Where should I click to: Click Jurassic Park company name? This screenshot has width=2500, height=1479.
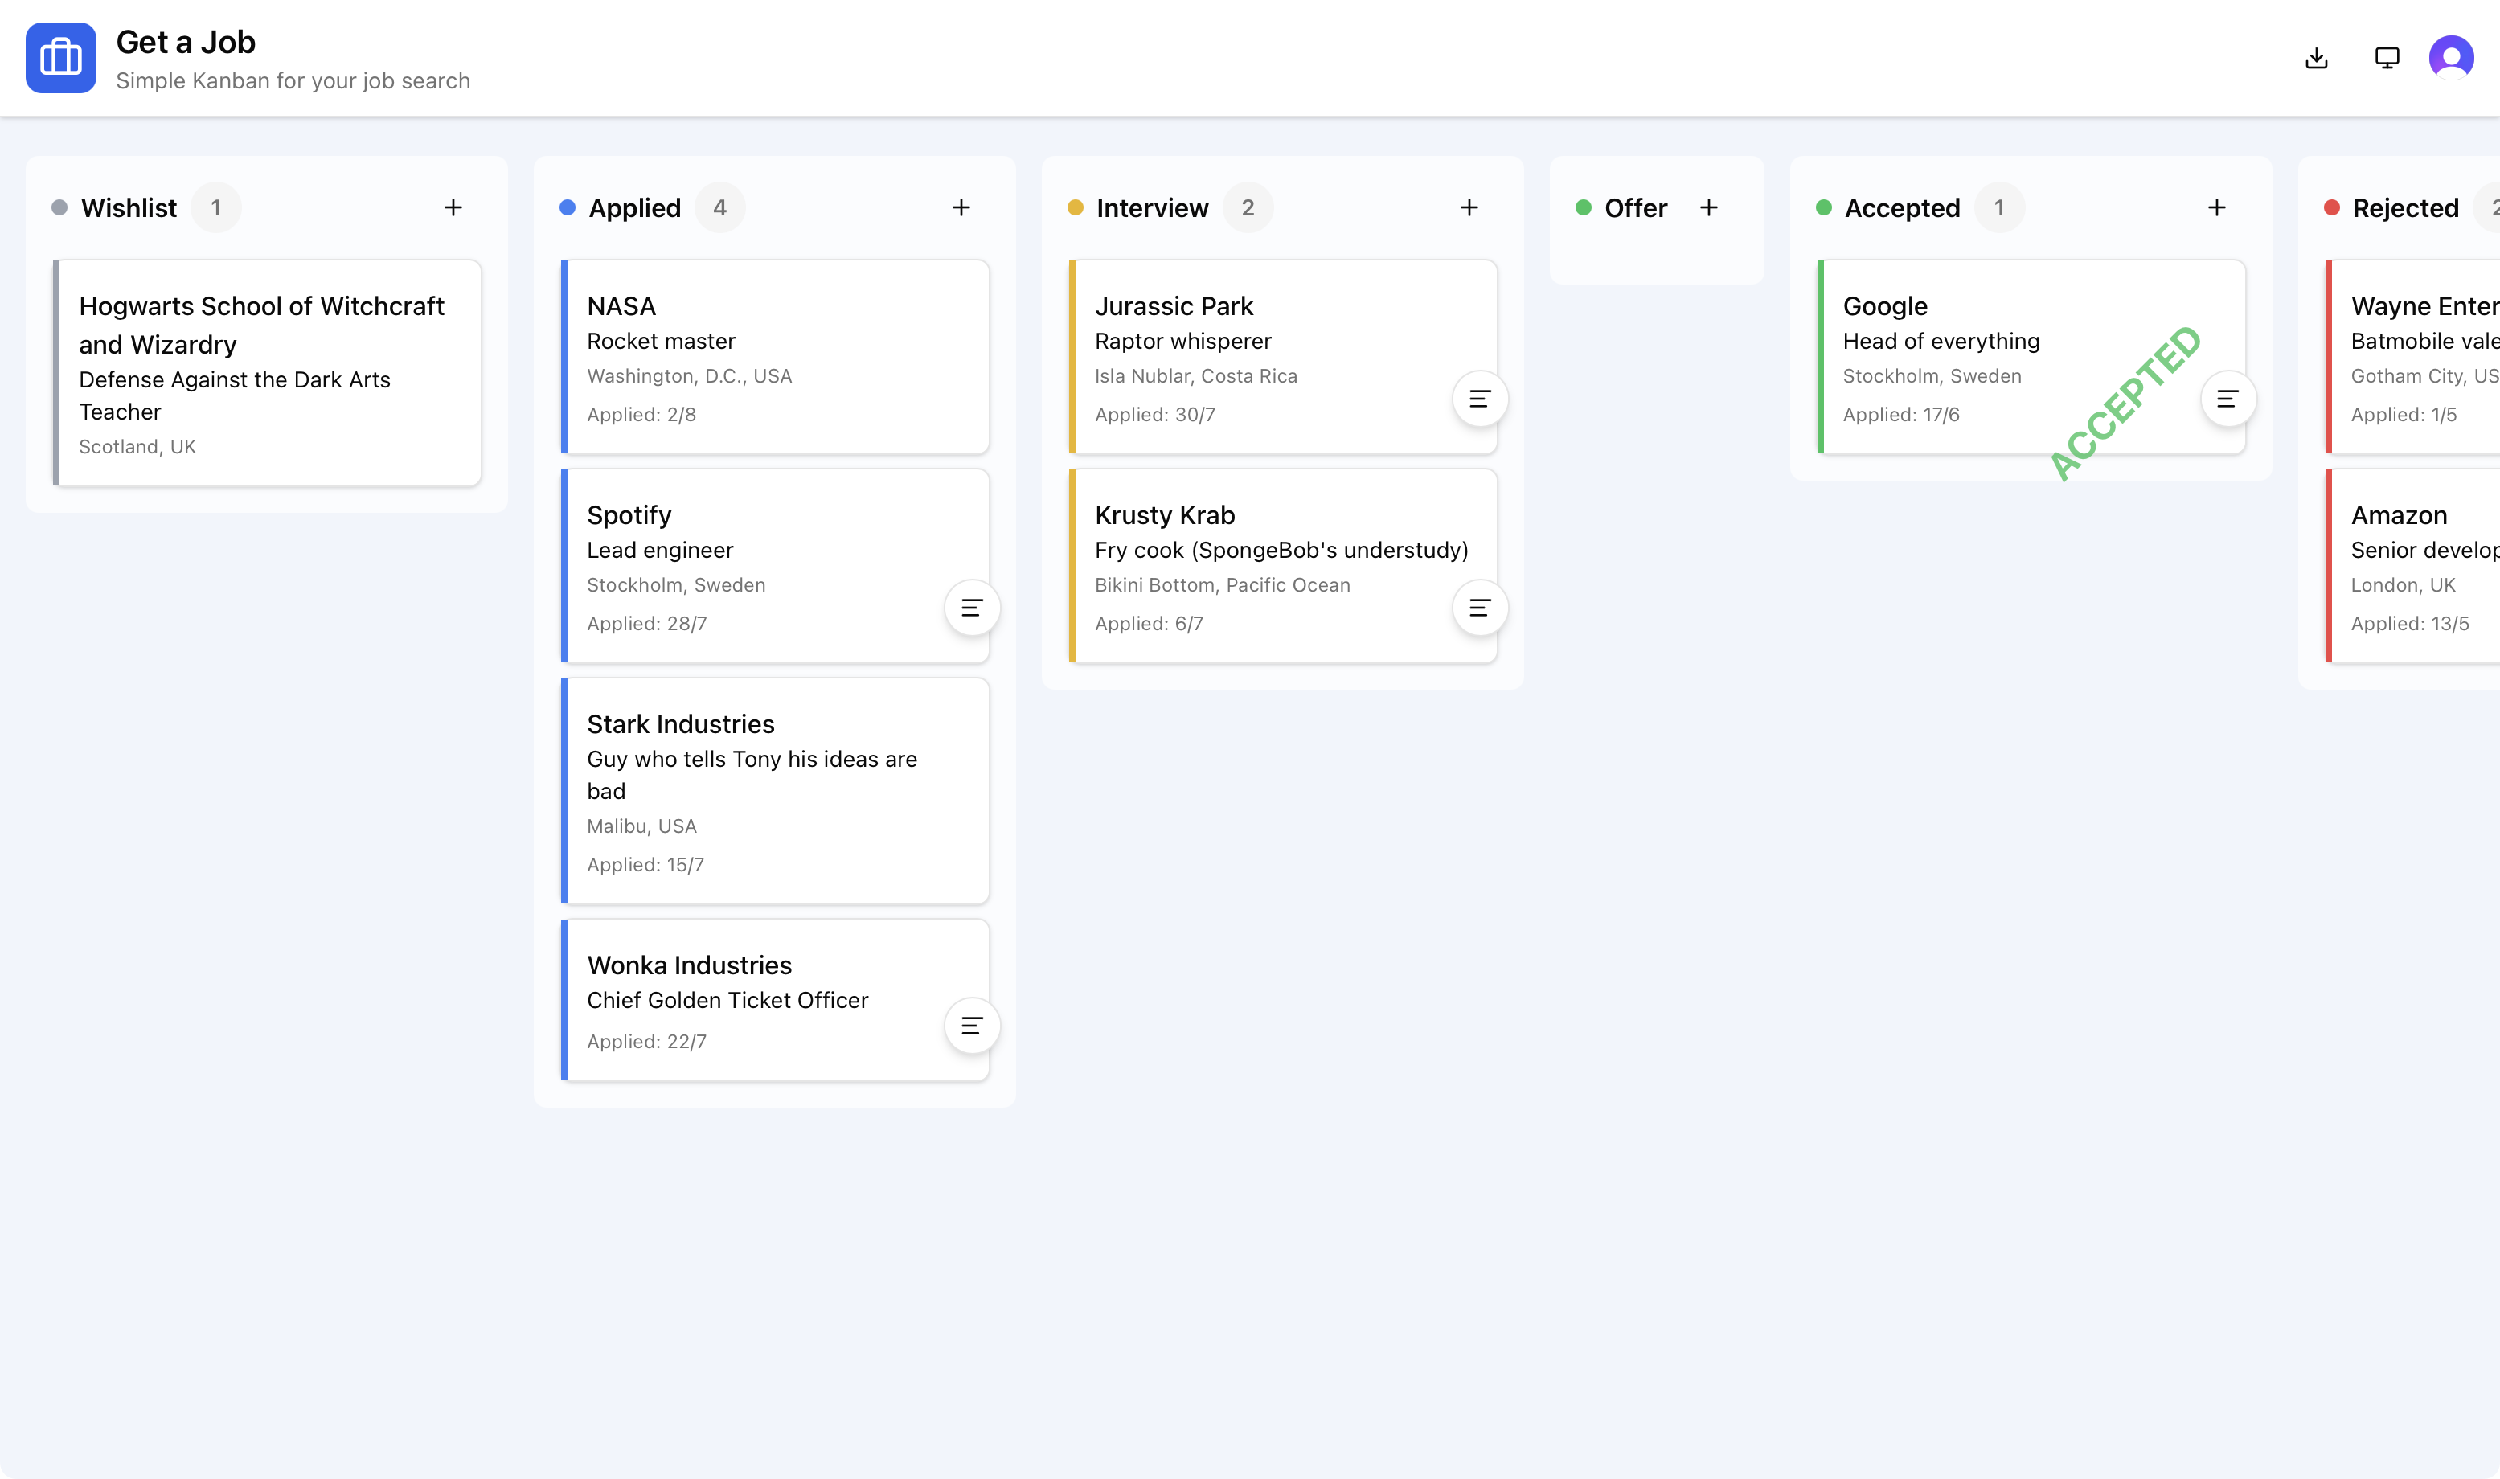click(1174, 306)
